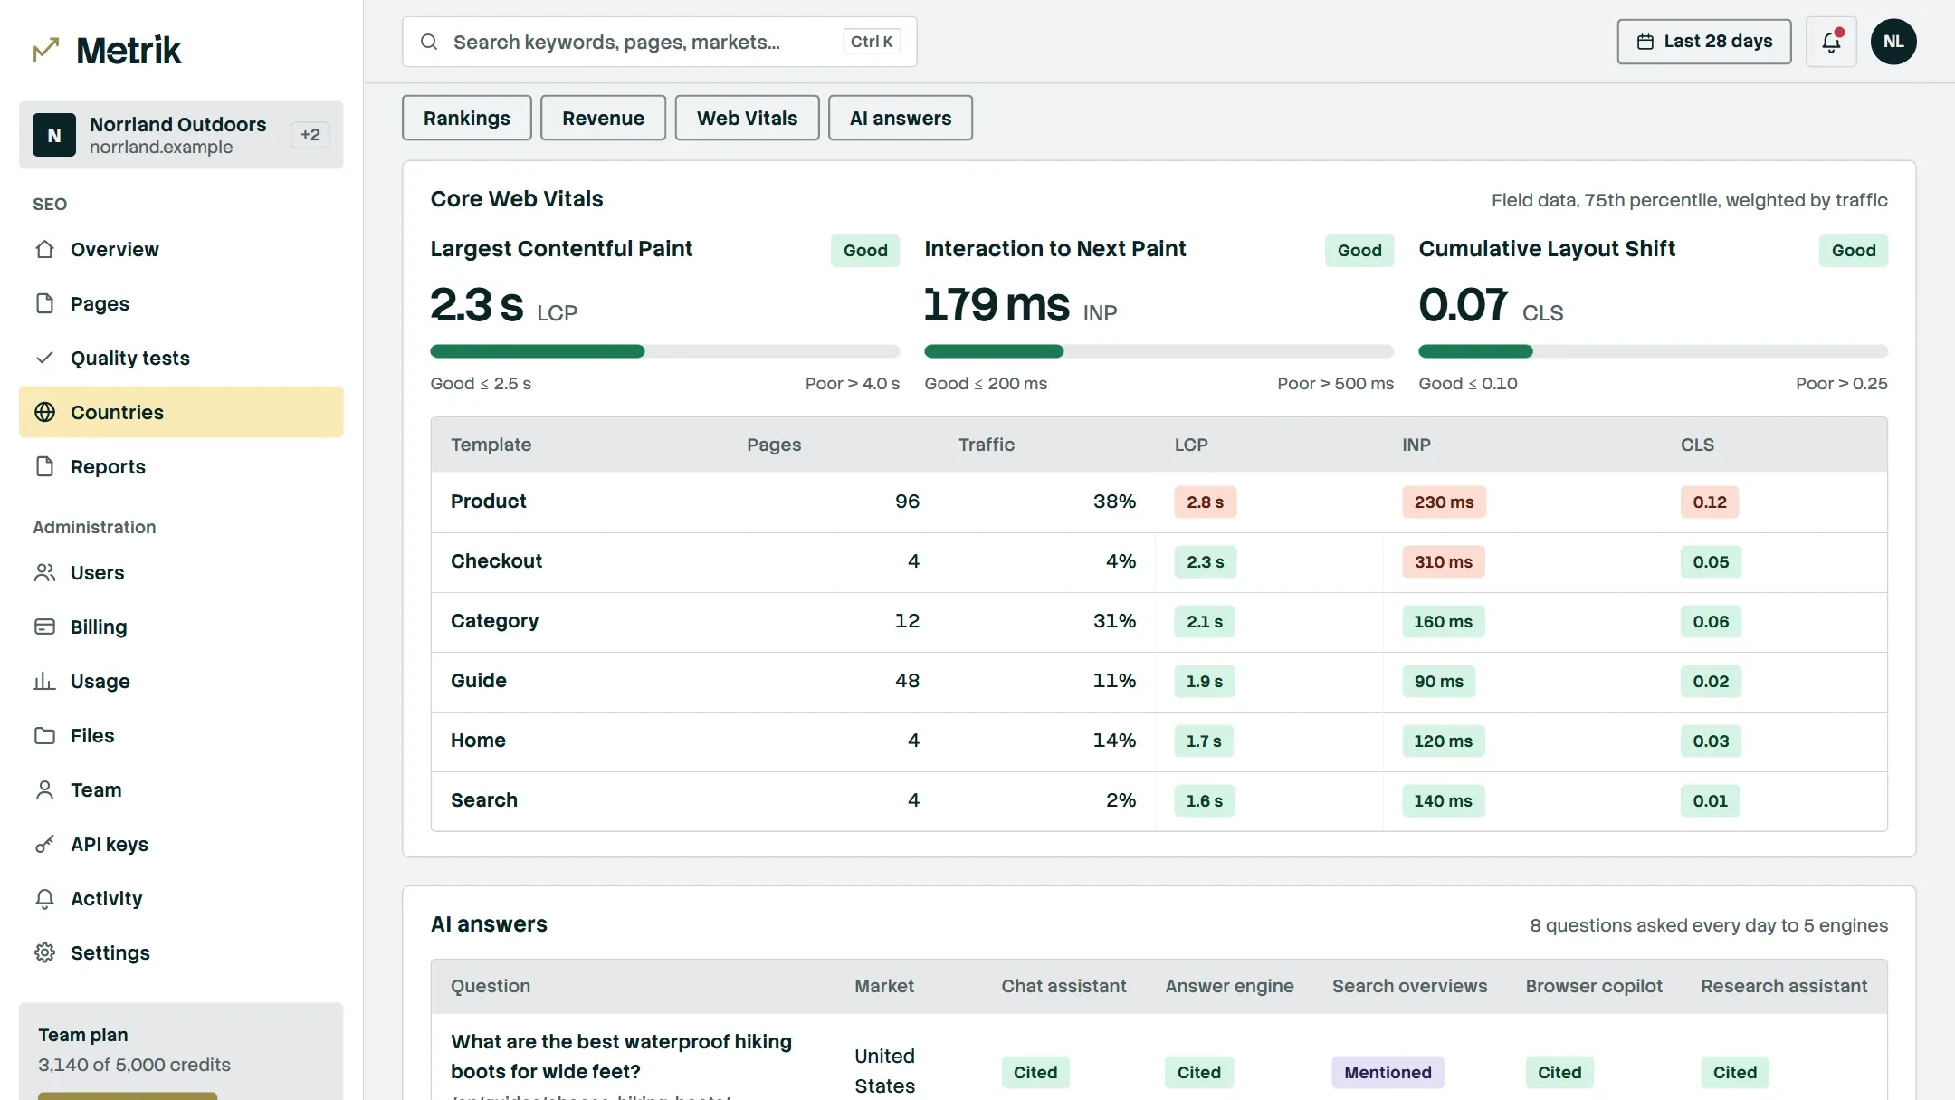Click the Metrik logo icon
1955x1100 pixels.
click(46, 50)
